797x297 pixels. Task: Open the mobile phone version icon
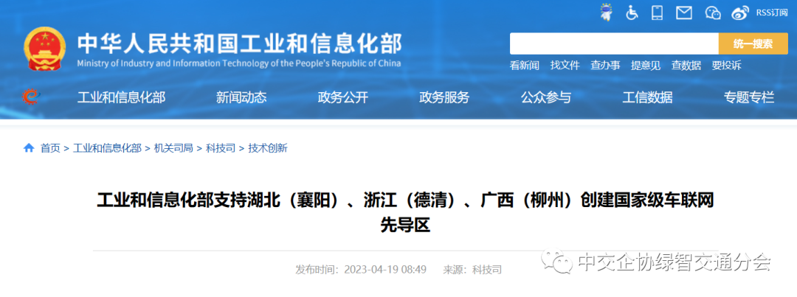[658, 13]
